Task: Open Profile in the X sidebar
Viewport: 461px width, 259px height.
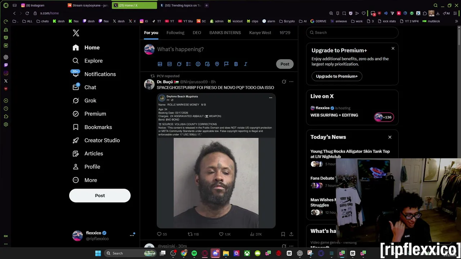Action: pyautogui.click(x=86, y=167)
